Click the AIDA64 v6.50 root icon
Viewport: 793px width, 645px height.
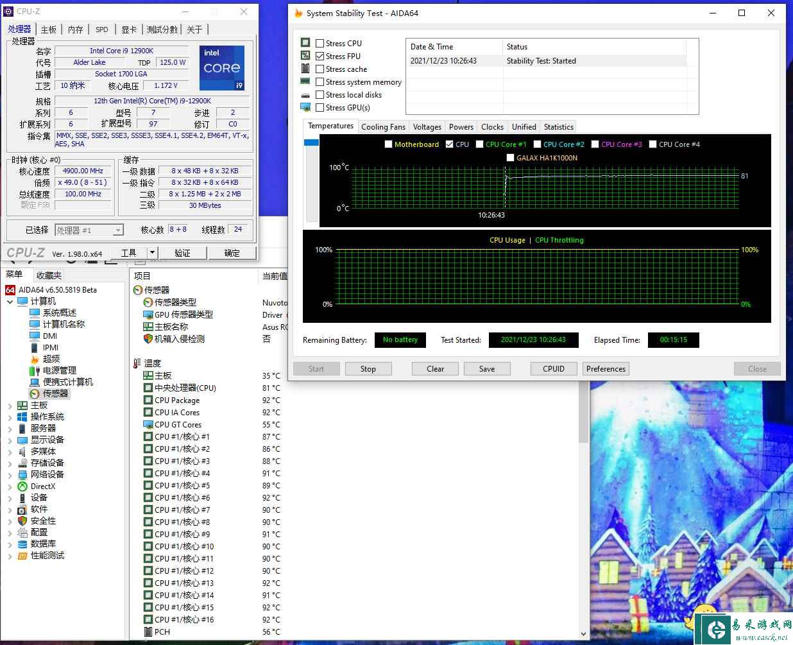coord(10,289)
